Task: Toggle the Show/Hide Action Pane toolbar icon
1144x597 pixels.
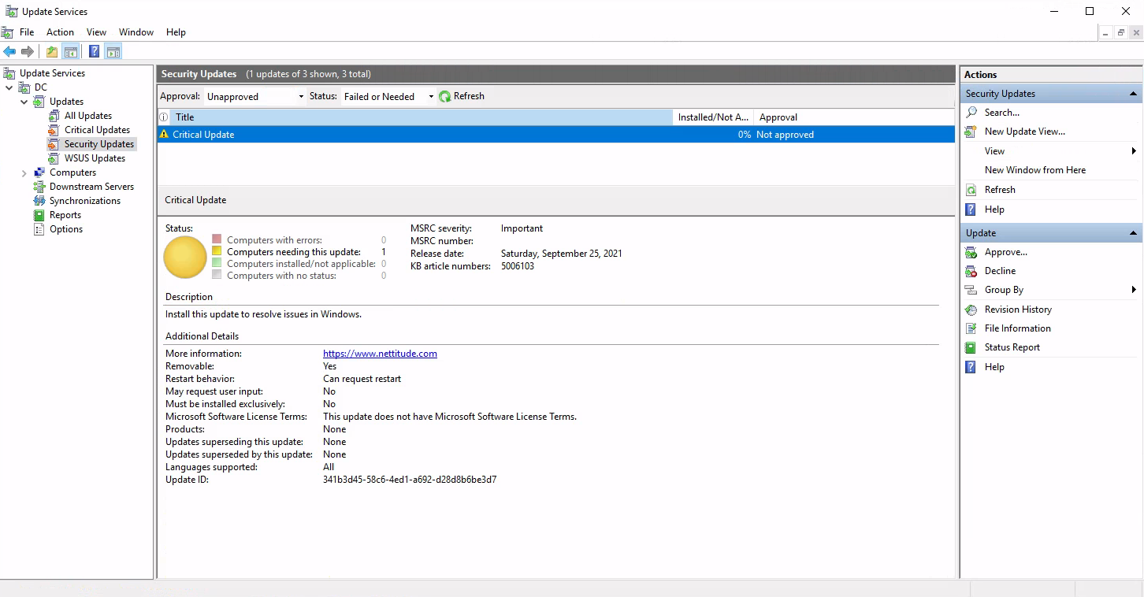Action: (113, 52)
